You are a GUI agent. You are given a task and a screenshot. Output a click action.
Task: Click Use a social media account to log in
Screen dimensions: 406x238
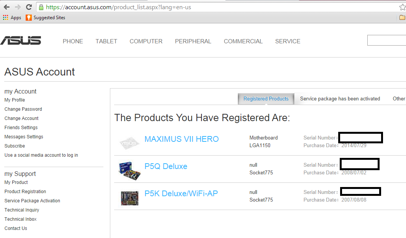pos(41,155)
